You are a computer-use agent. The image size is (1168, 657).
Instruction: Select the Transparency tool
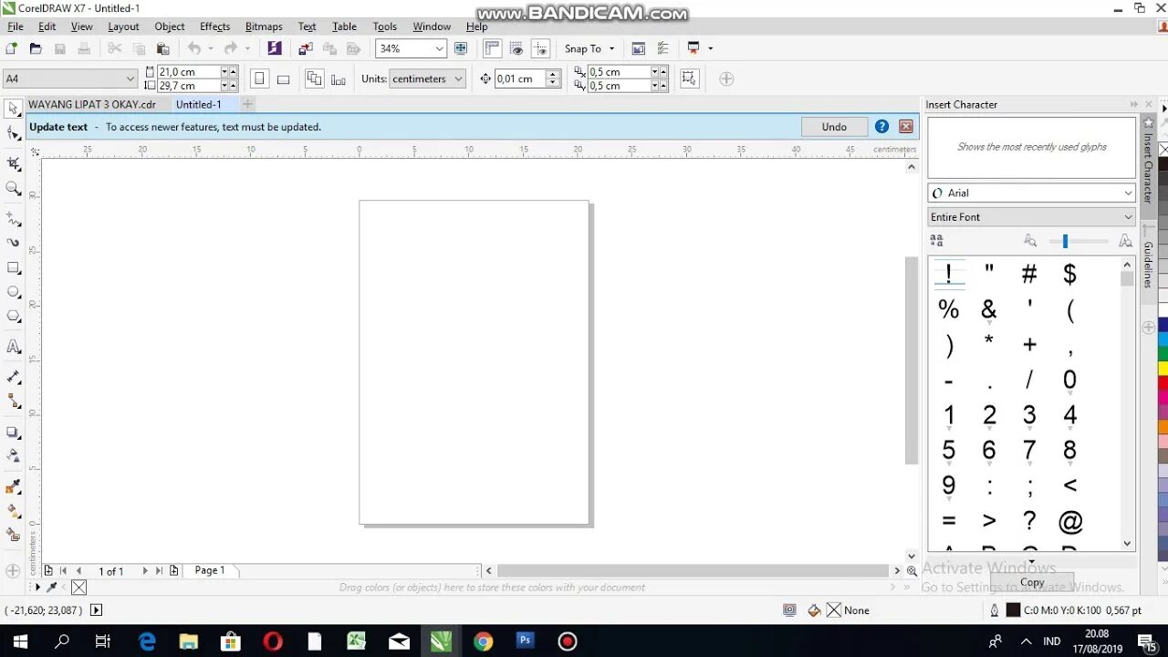(13, 455)
